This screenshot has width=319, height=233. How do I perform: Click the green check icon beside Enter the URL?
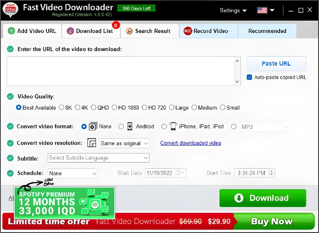(10, 49)
